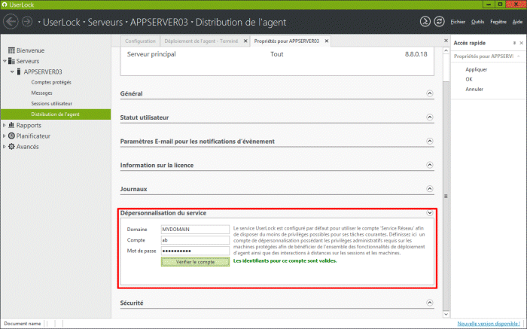Click the Planificateur clock icon
Image resolution: width=527 pixels, height=329 pixels.
11,136
